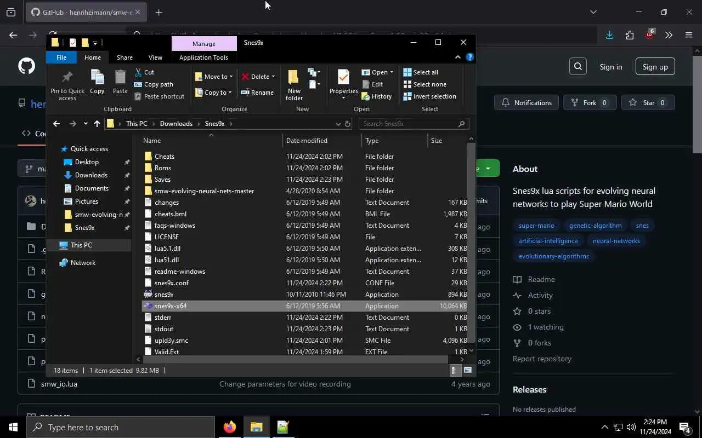Open Firefox from the taskbar

[230, 427]
